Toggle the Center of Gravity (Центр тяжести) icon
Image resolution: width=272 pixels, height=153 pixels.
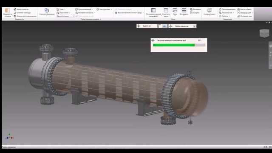pos(15,9)
